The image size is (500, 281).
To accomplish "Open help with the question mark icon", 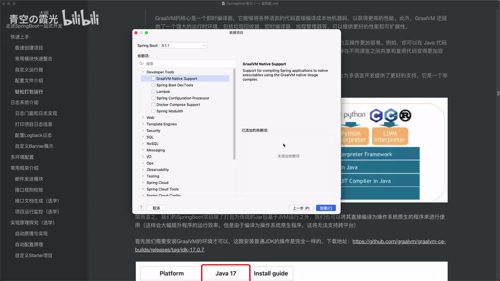I will pos(141,208).
